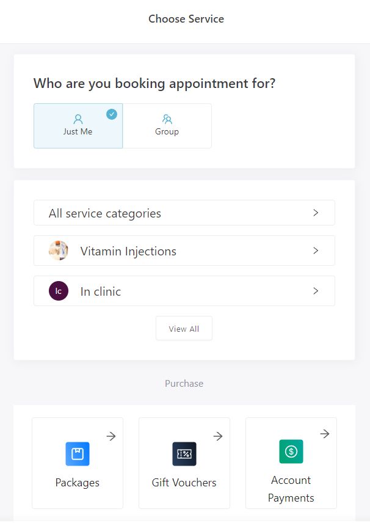Screen dimensions: 370x523
Task: Select the Group booking option
Action: [167, 126]
